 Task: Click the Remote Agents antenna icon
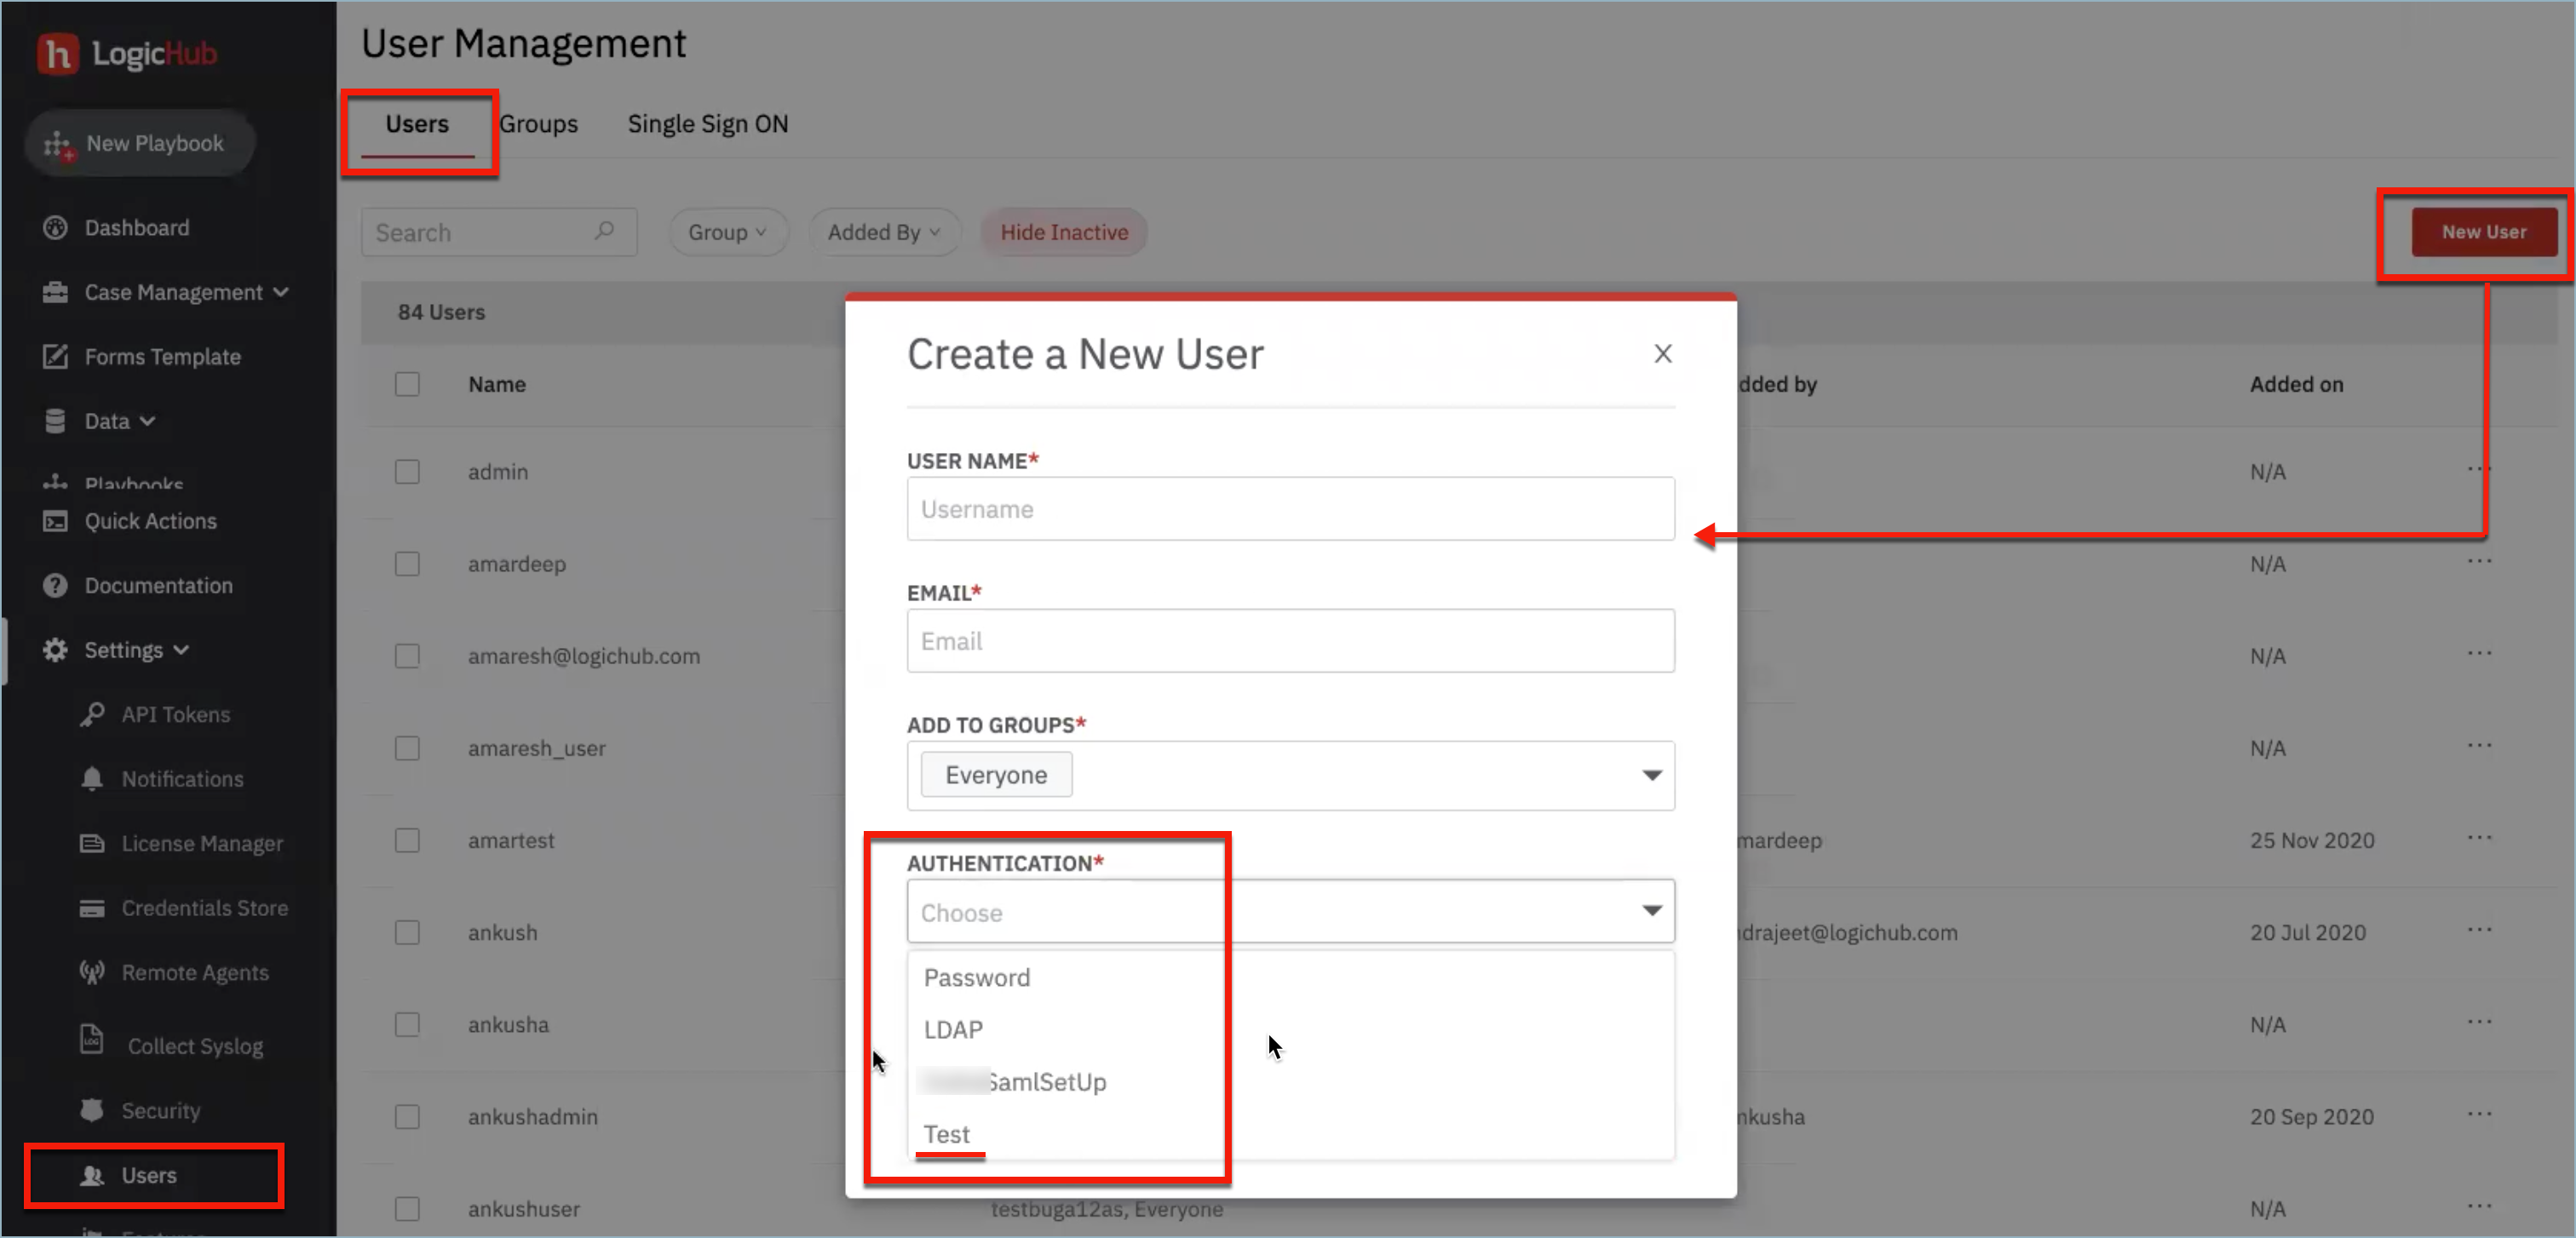point(92,972)
